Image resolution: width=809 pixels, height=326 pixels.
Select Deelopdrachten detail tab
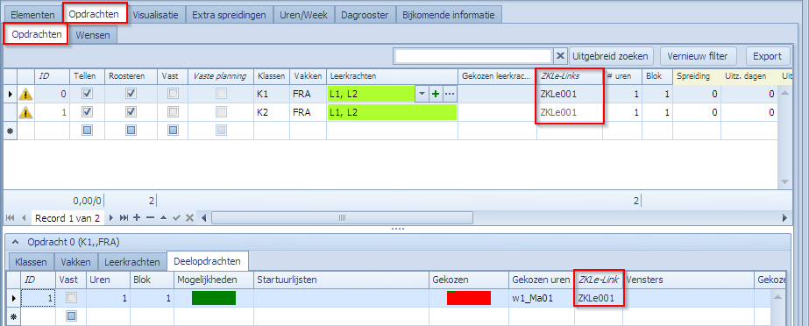(x=208, y=261)
